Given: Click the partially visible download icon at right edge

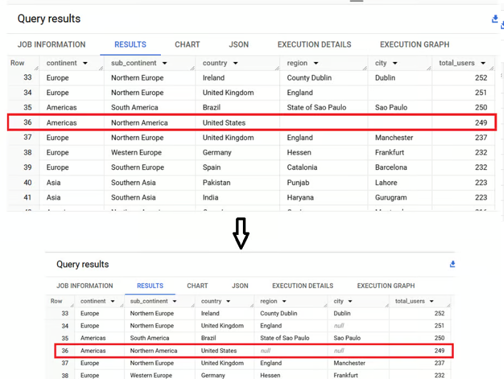Looking at the screenshot, I should pyautogui.click(x=502, y=25).
